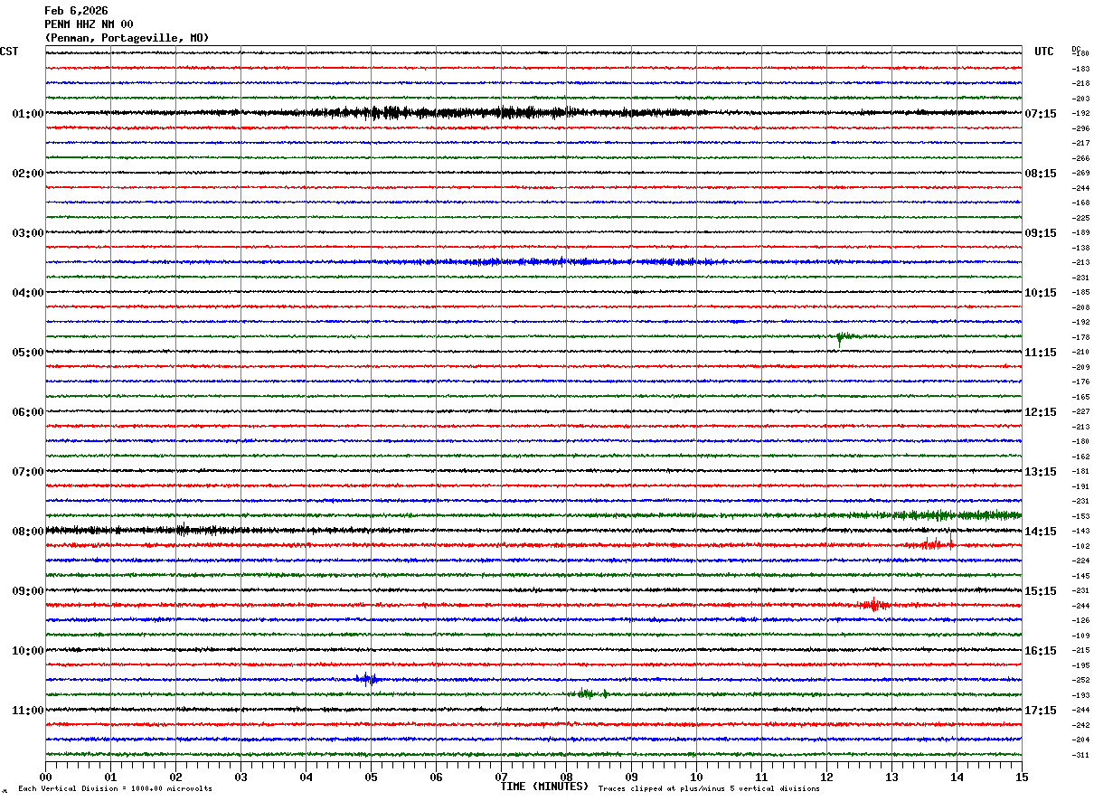Select the 09:00 CST row label
The width and height of the screenshot is (1094, 801).
[x=28, y=591]
